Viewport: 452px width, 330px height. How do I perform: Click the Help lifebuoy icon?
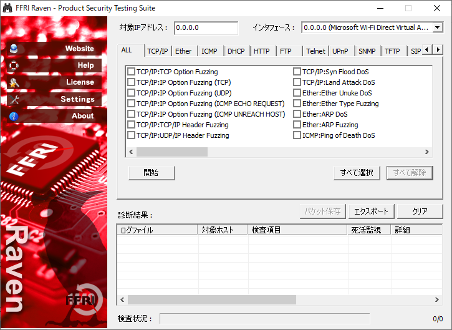14,66
